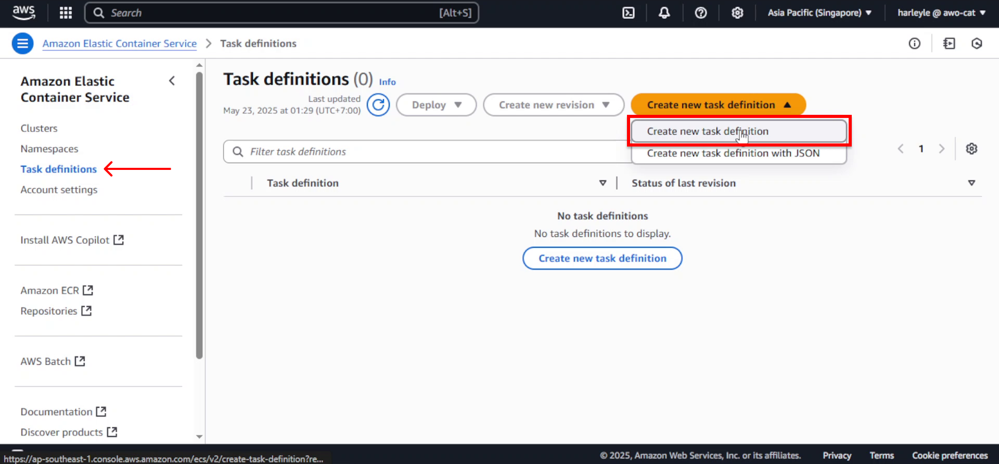Go to the previous page arrow
Viewport: 999px width, 464px height.
tap(901, 149)
